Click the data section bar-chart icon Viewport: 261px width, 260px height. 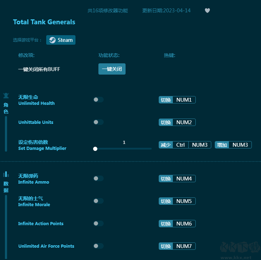pyautogui.click(x=6, y=174)
